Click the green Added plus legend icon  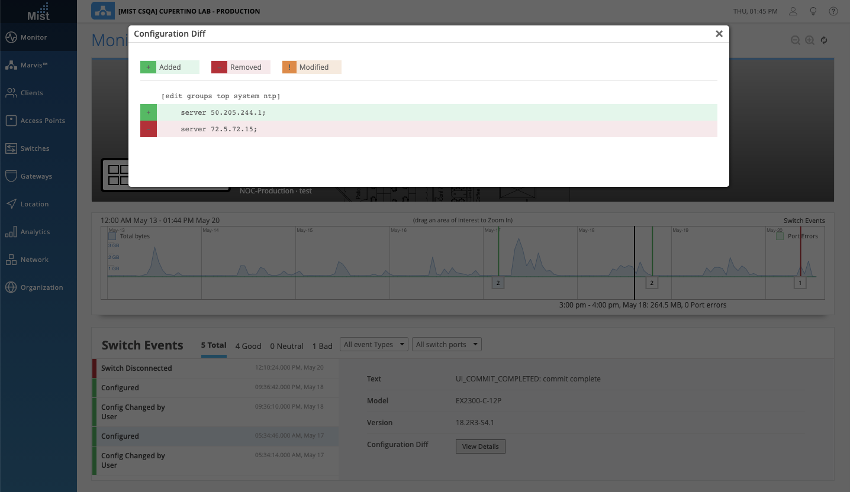[x=148, y=67]
